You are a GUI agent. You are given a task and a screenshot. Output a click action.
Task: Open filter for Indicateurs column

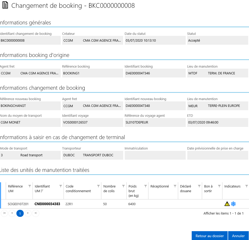pyautogui.click(x=247, y=186)
